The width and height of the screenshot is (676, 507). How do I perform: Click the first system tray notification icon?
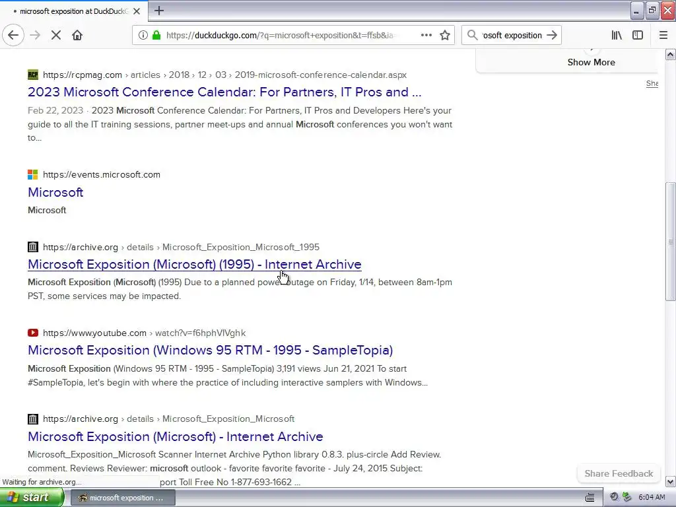pos(614,497)
